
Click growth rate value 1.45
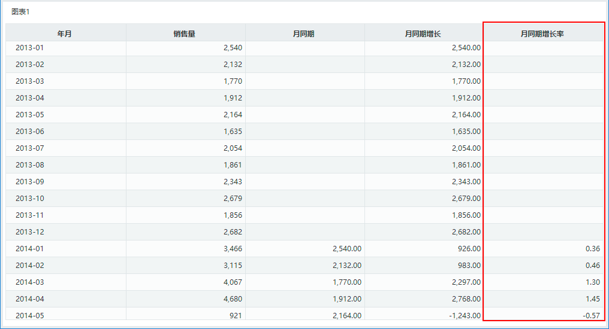[593, 298]
